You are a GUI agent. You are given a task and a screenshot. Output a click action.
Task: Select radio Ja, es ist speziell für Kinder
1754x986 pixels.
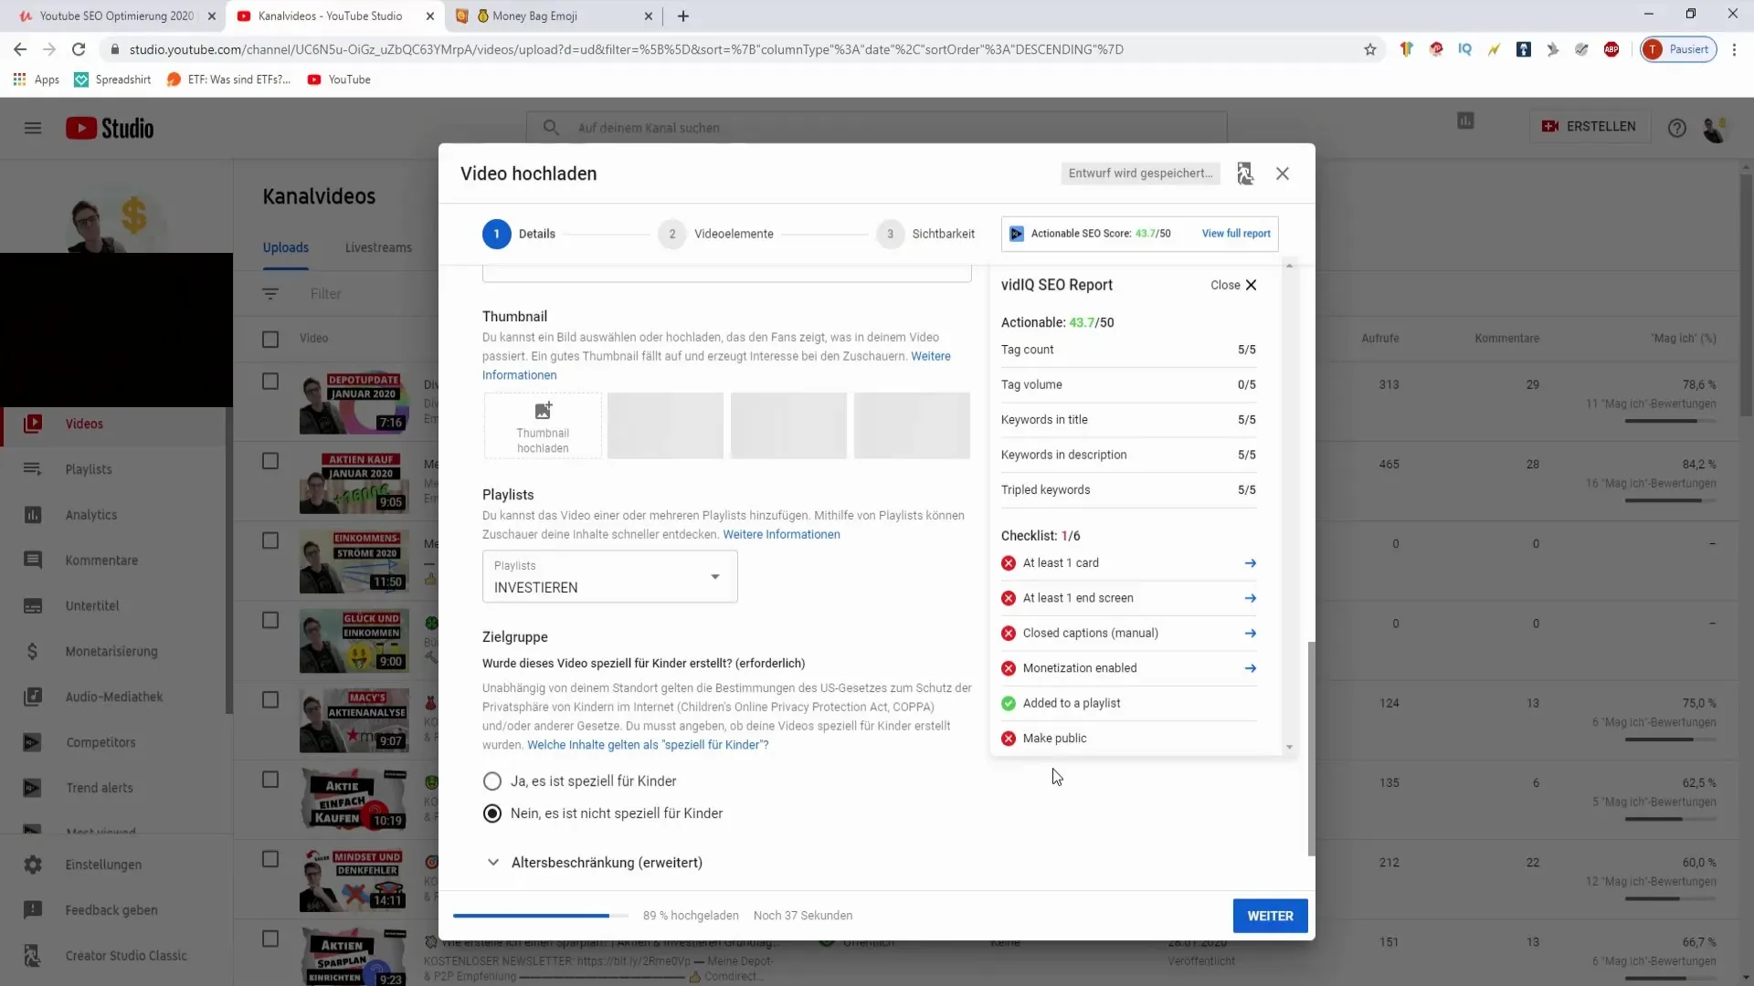[492, 781]
